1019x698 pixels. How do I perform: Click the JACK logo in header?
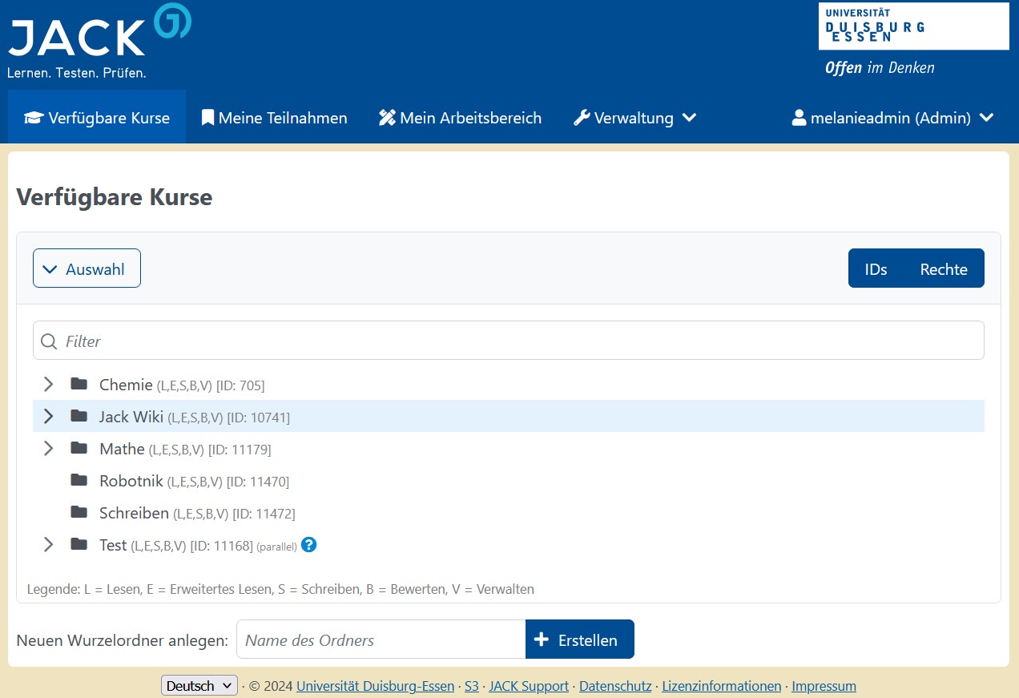coord(99,40)
